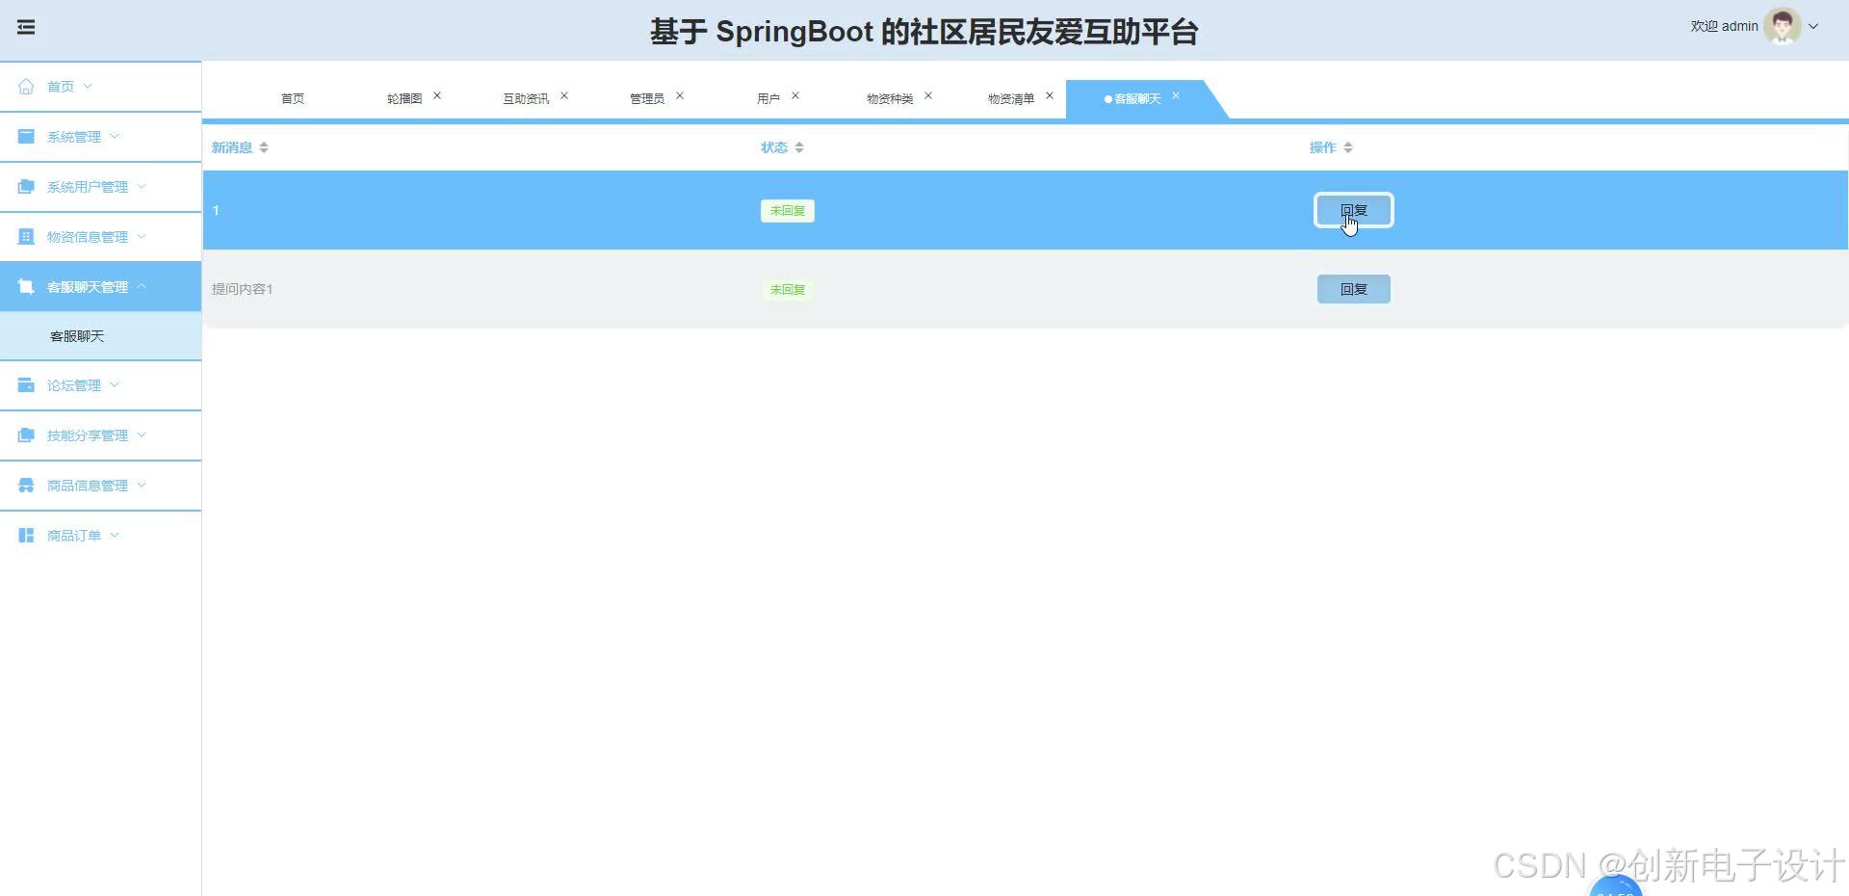This screenshot has width=1849, height=896.
Task: Close the 互助资讯 tab
Action: click(564, 95)
